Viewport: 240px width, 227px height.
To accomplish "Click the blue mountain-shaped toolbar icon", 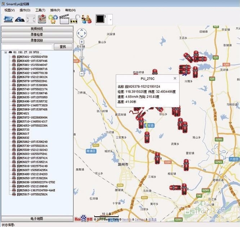I will click(x=20, y=19).
